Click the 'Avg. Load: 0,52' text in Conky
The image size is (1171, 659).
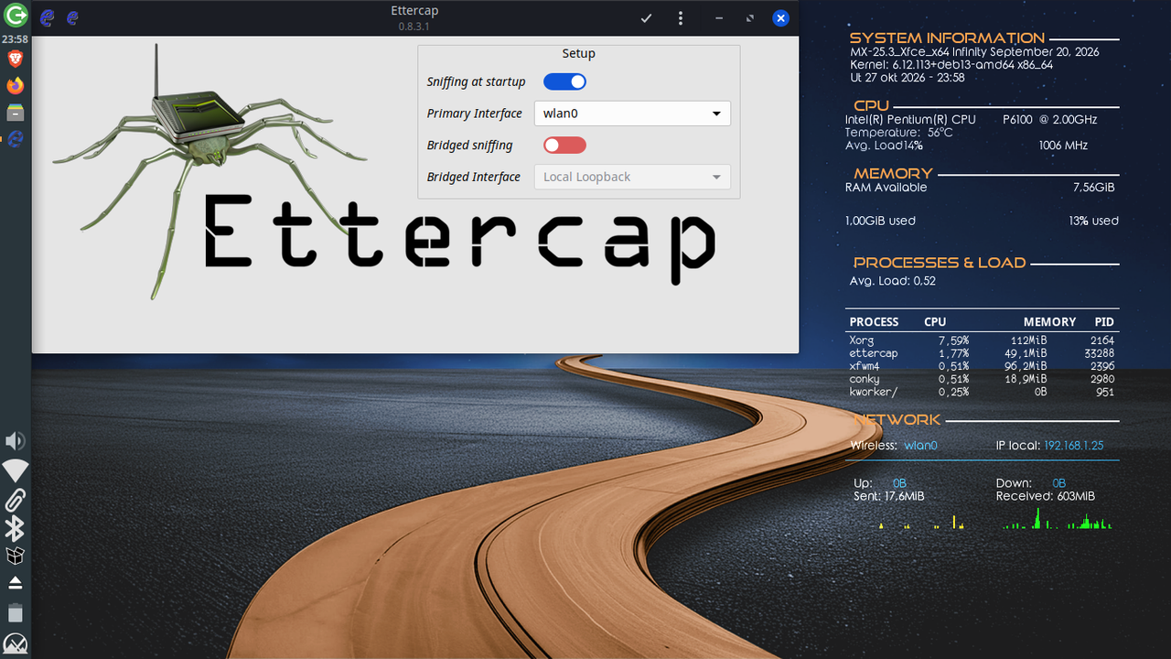click(892, 281)
